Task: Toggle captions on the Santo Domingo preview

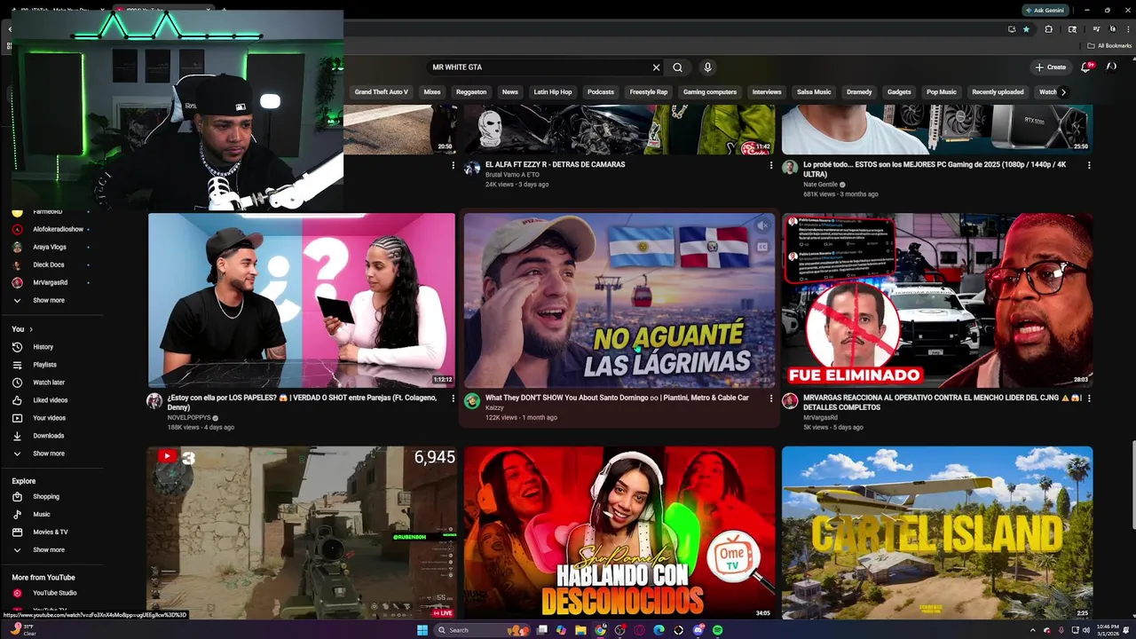Action: click(762, 248)
